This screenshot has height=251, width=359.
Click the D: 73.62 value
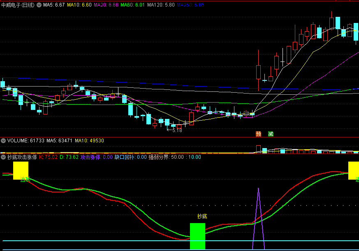(69, 157)
